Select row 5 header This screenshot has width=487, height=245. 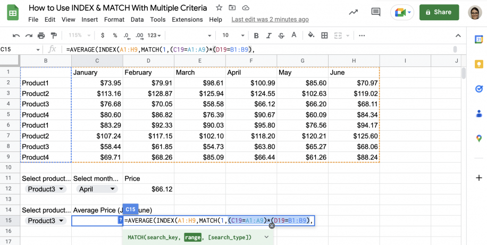coord(9,114)
